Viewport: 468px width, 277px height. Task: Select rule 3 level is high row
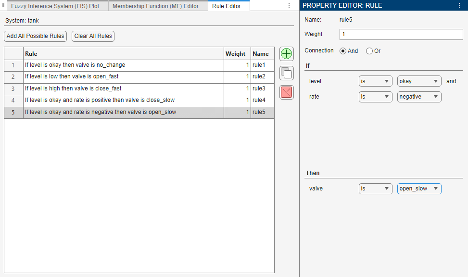(x=124, y=88)
